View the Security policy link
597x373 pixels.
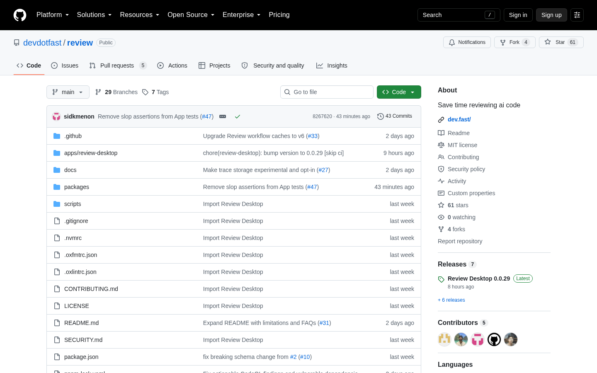(466, 169)
